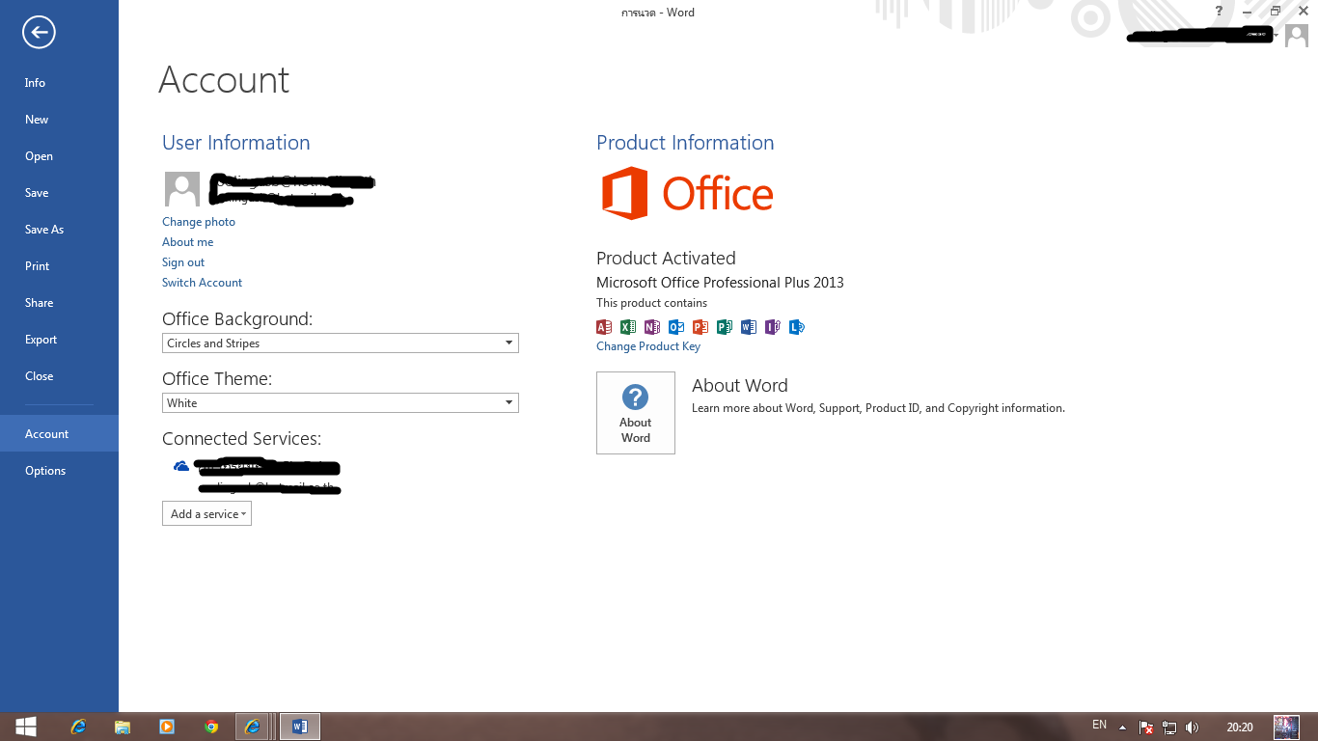The height and width of the screenshot is (741, 1318).
Task: Open the Action Center flag icon
Action: [x=1146, y=727]
